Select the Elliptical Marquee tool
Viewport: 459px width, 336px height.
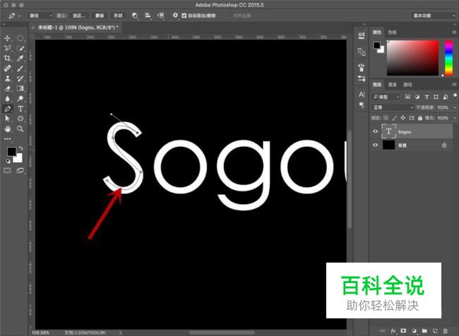pyautogui.click(x=20, y=38)
